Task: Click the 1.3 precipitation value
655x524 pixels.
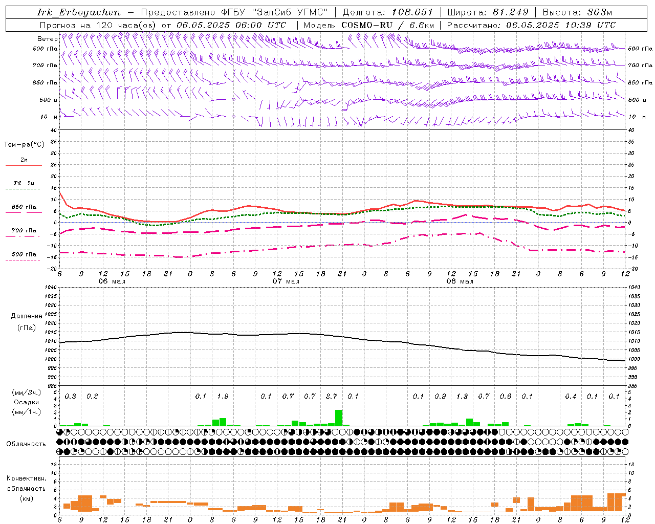Action: 462,397
